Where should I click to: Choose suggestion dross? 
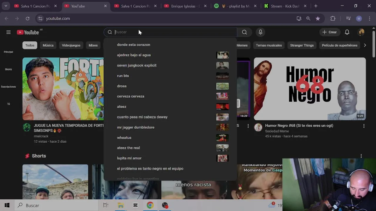(170, 86)
